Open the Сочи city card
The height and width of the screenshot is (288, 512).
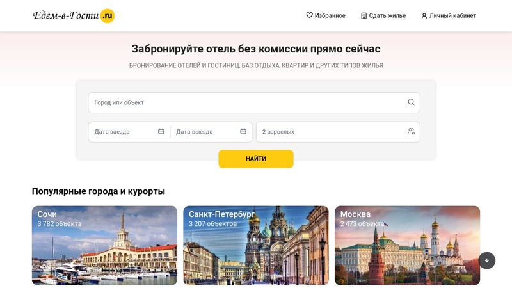coord(104,246)
